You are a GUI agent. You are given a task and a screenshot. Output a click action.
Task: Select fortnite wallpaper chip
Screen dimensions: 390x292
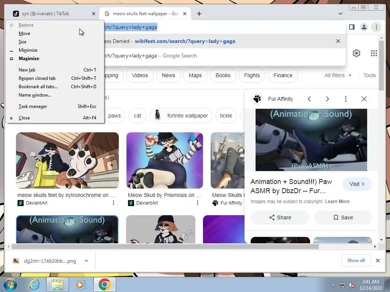181,116
